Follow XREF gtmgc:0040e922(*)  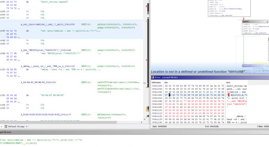pyautogui.click(x=109, y=28)
